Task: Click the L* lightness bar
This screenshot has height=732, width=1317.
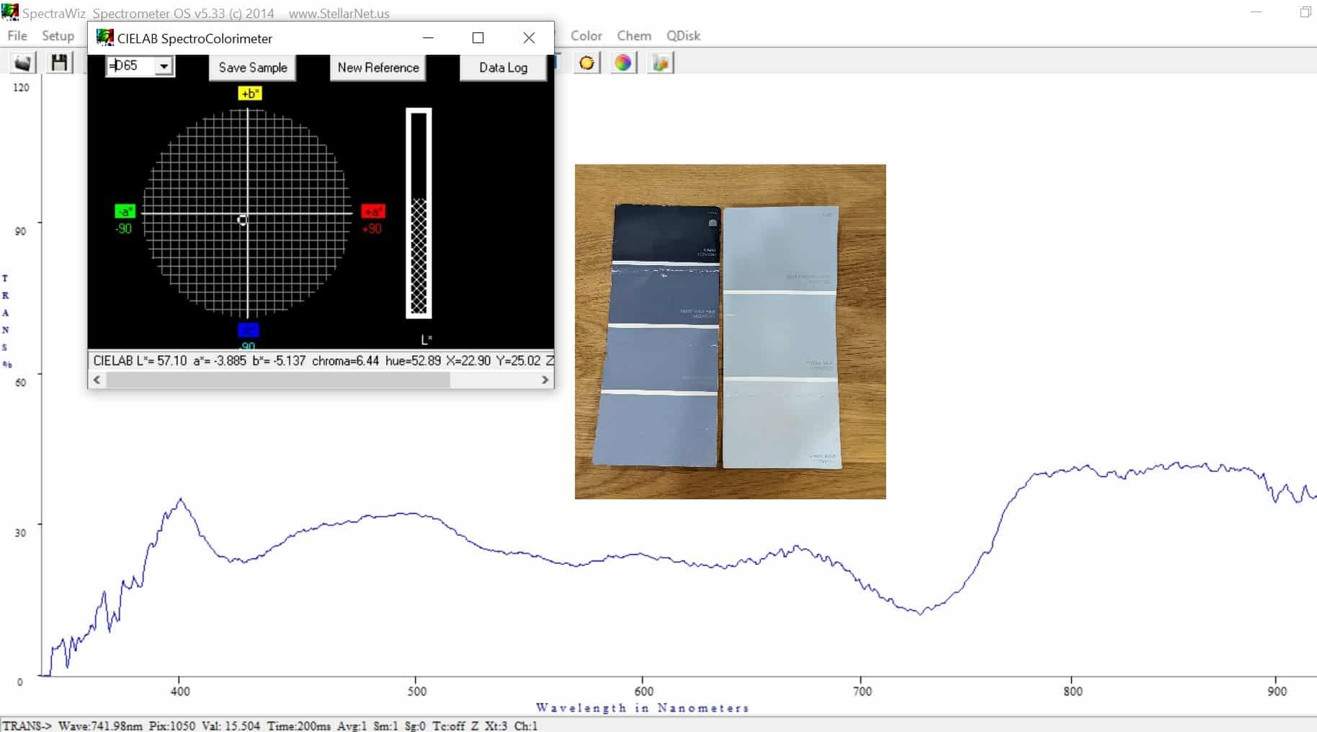Action: pos(419,213)
